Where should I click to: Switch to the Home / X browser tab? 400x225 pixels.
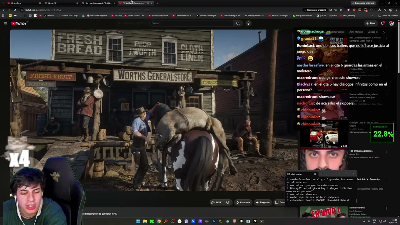point(62,3)
